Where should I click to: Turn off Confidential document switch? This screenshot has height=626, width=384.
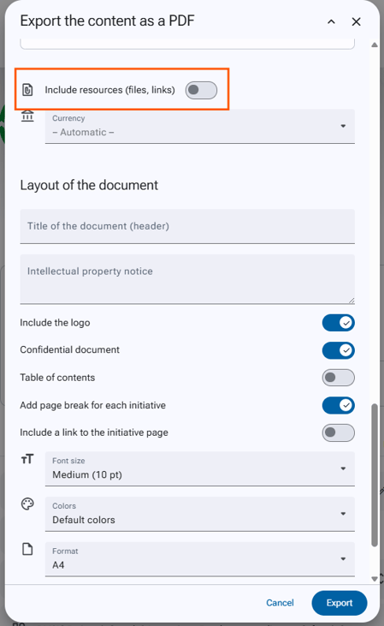pos(338,350)
